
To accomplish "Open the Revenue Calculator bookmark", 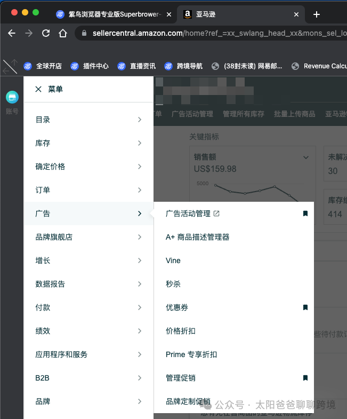I will [319, 66].
